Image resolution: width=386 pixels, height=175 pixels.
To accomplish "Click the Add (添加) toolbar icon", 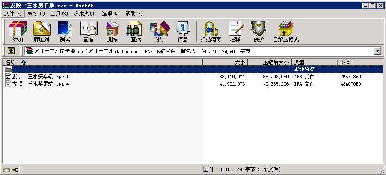I will [18, 31].
